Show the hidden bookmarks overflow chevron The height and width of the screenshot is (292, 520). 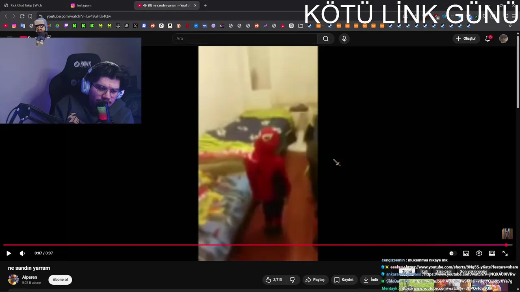510,26
